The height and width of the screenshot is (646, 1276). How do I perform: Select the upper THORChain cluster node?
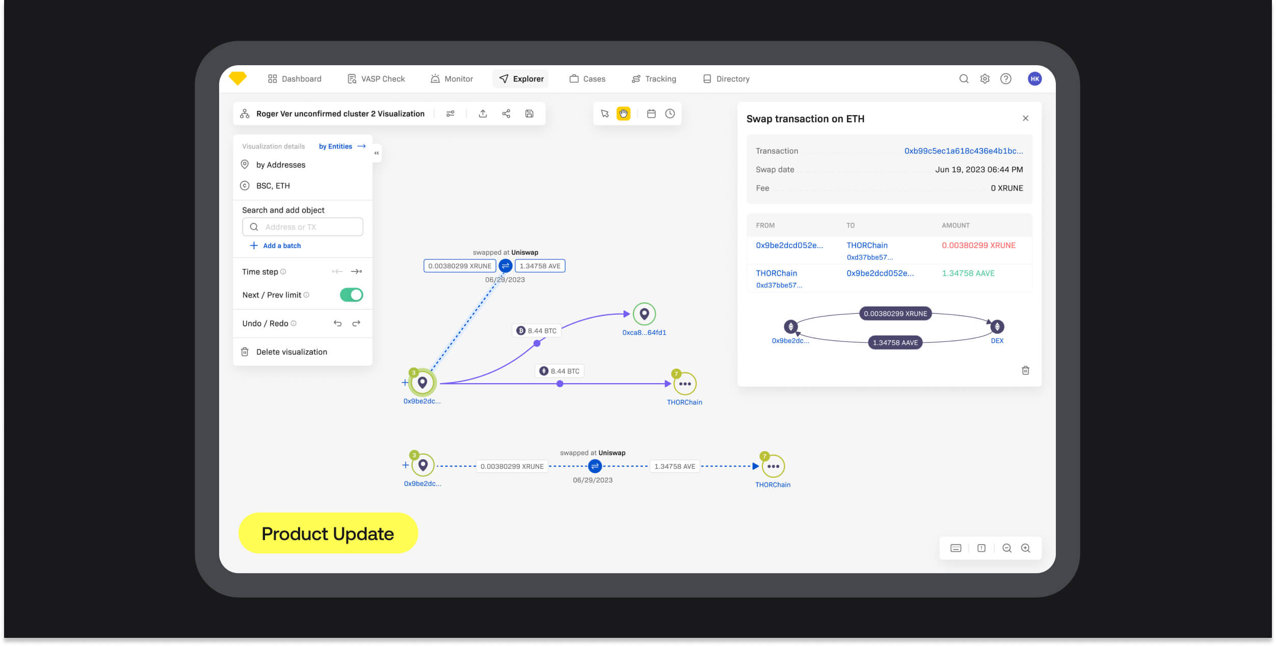[685, 384]
